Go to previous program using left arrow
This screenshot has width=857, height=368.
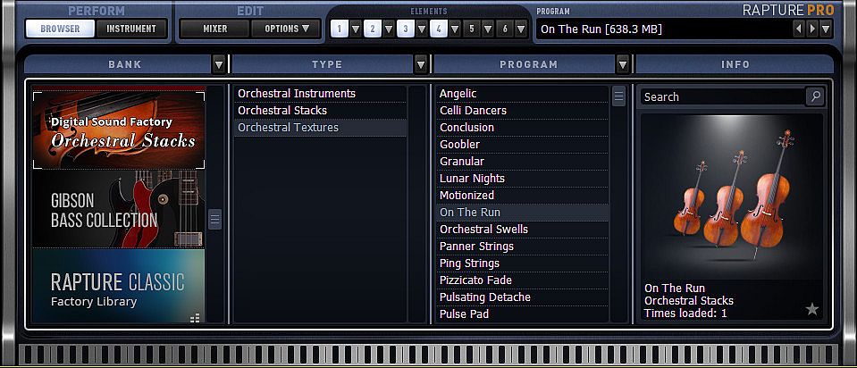pyautogui.click(x=798, y=29)
